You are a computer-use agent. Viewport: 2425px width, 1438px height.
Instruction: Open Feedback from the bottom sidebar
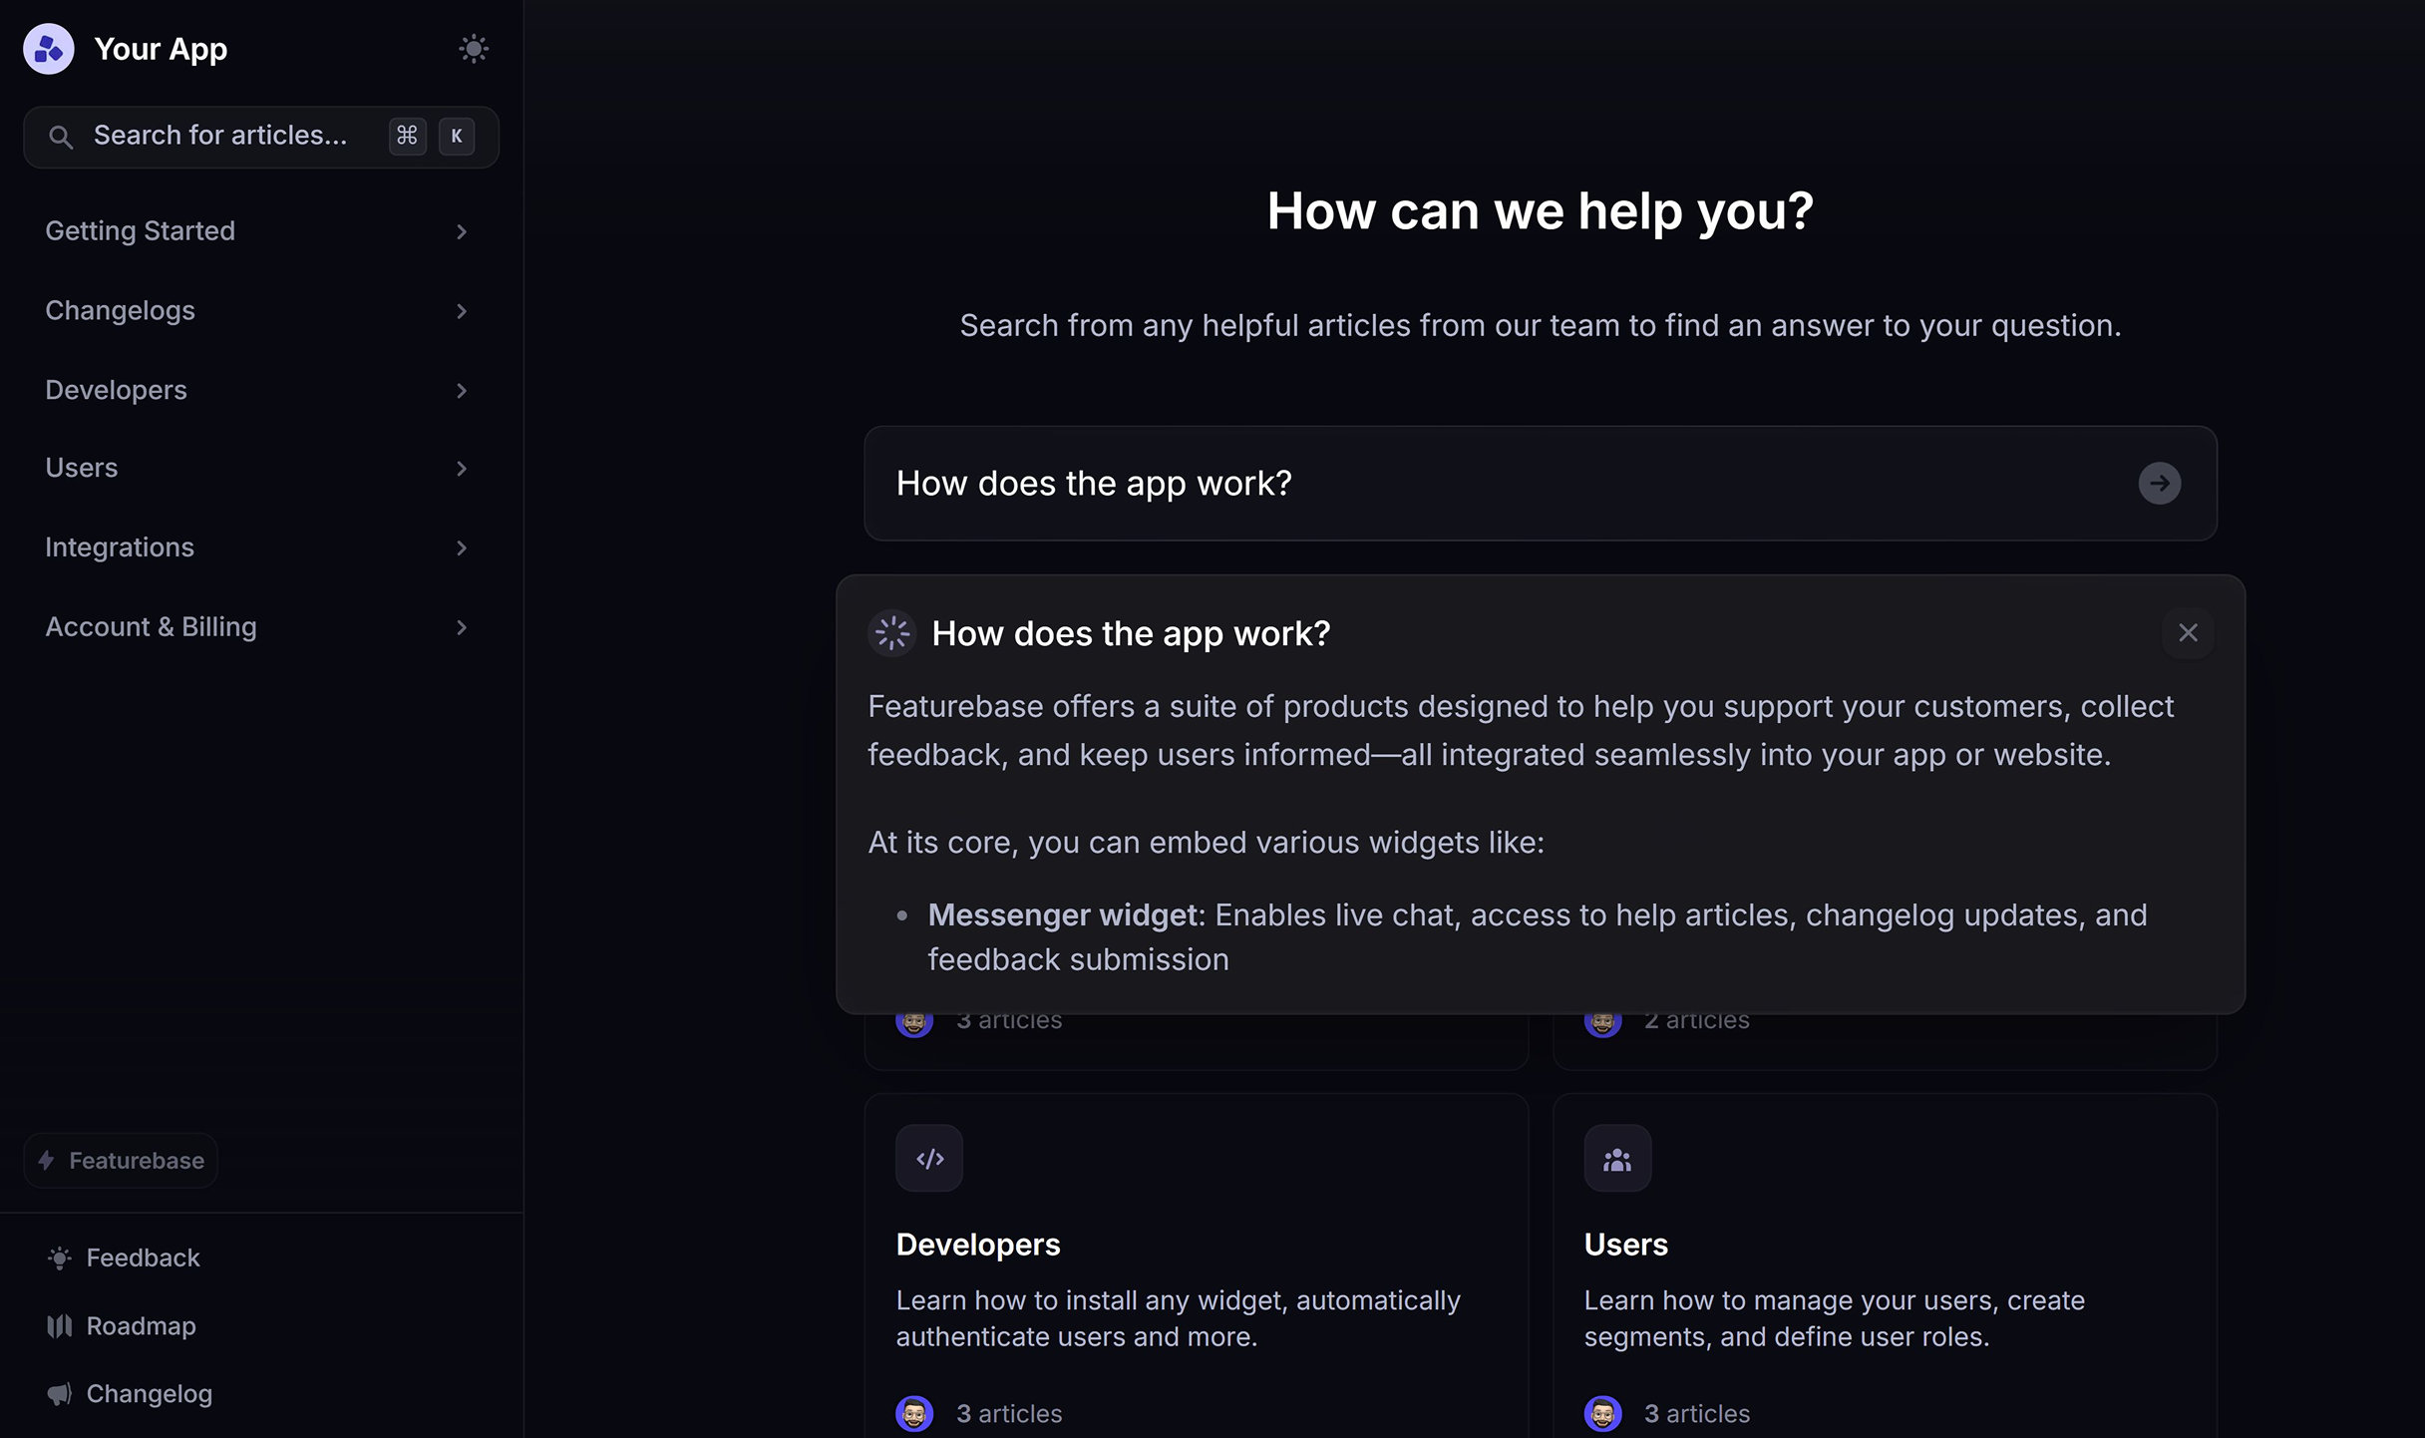click(x=143, y=1258)
